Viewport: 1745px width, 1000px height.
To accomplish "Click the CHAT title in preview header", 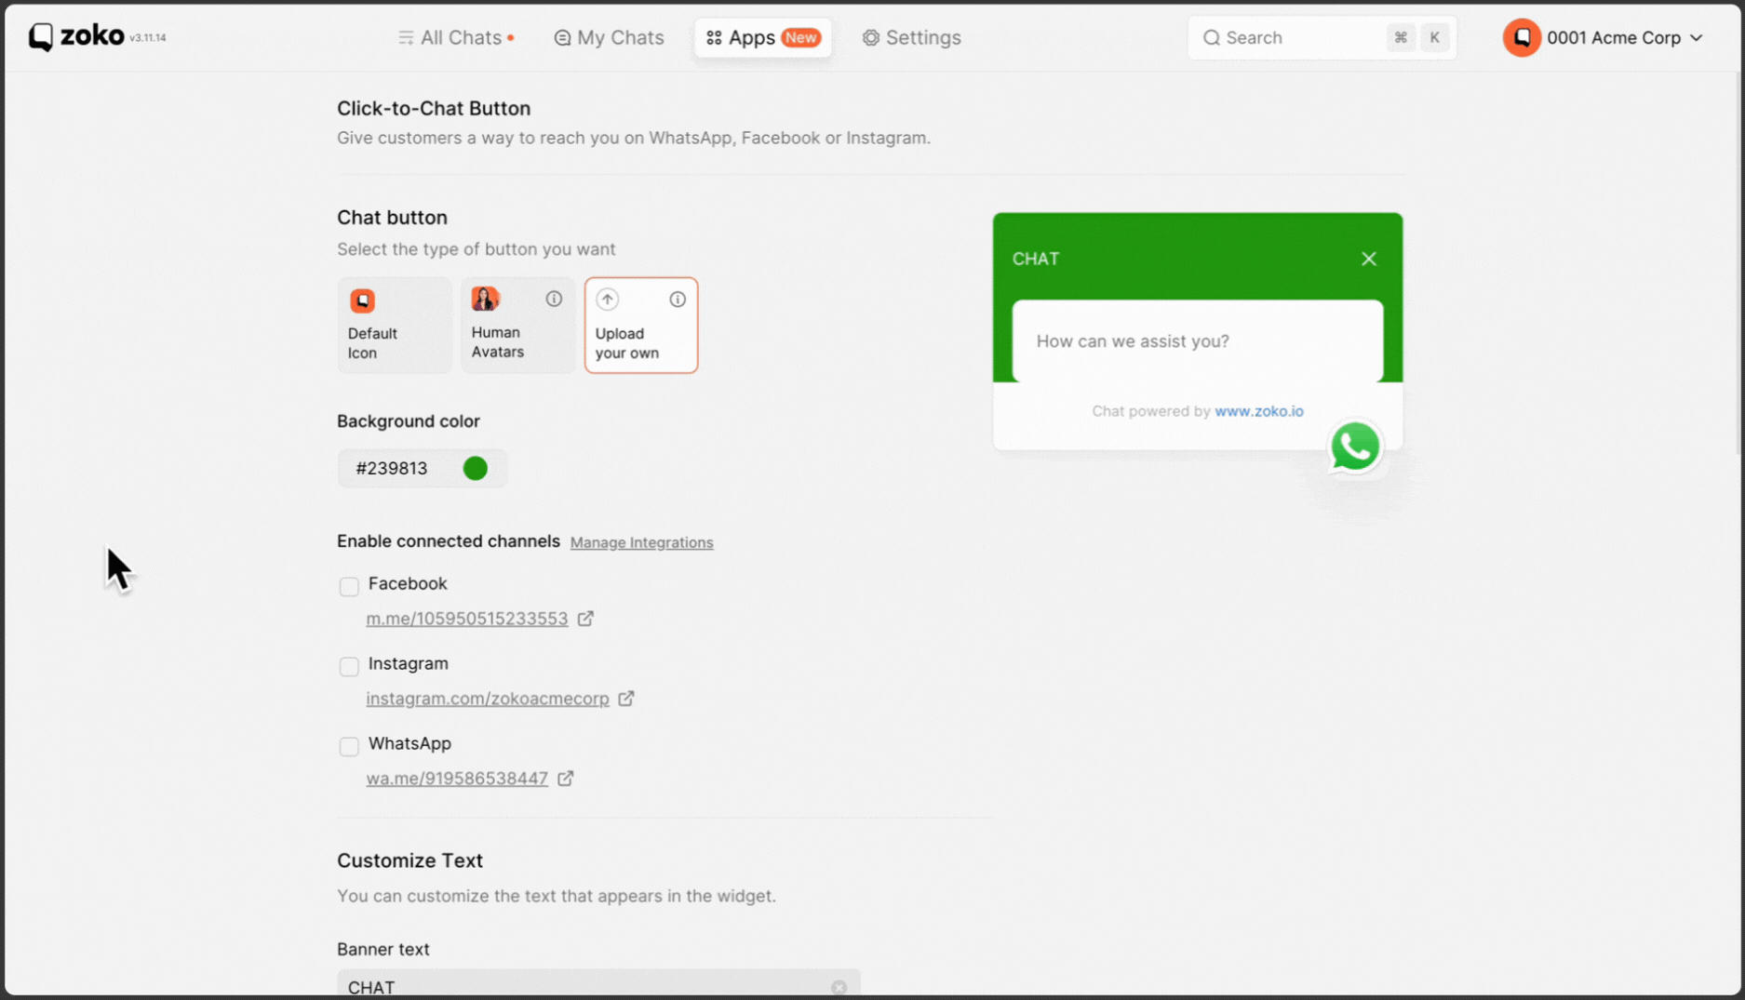I will coord(1036,259).
